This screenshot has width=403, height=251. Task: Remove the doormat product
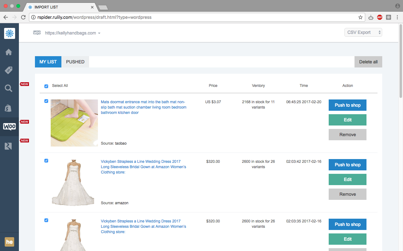pyautogui.click(x=348, y=135)
